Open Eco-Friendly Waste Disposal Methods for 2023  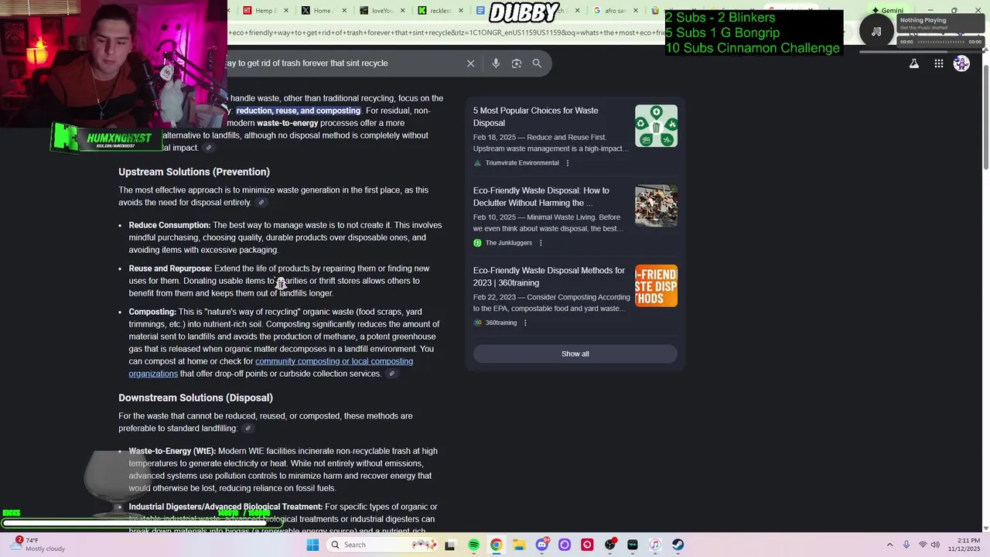(x=549, y=277)
